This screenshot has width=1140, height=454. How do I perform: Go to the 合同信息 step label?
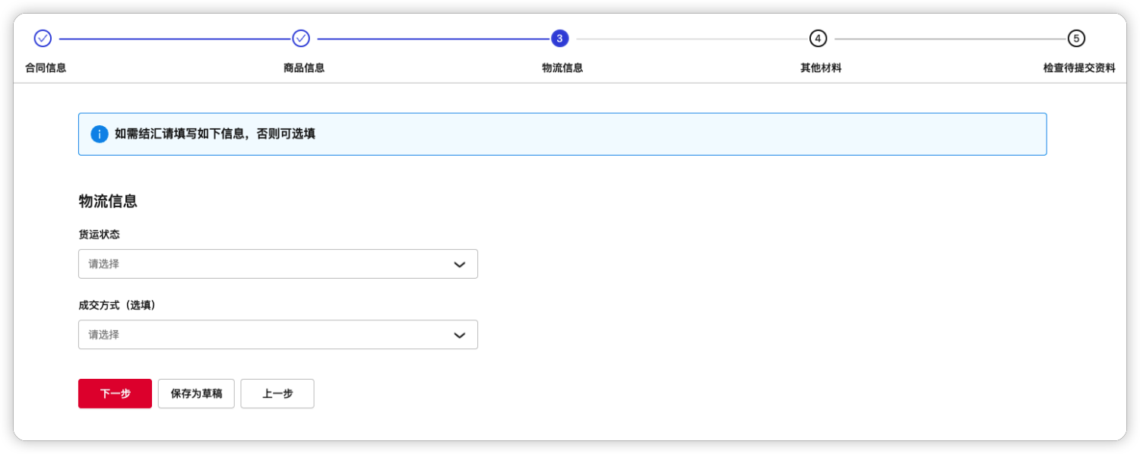pyautogui.click(x=46, y=68)
